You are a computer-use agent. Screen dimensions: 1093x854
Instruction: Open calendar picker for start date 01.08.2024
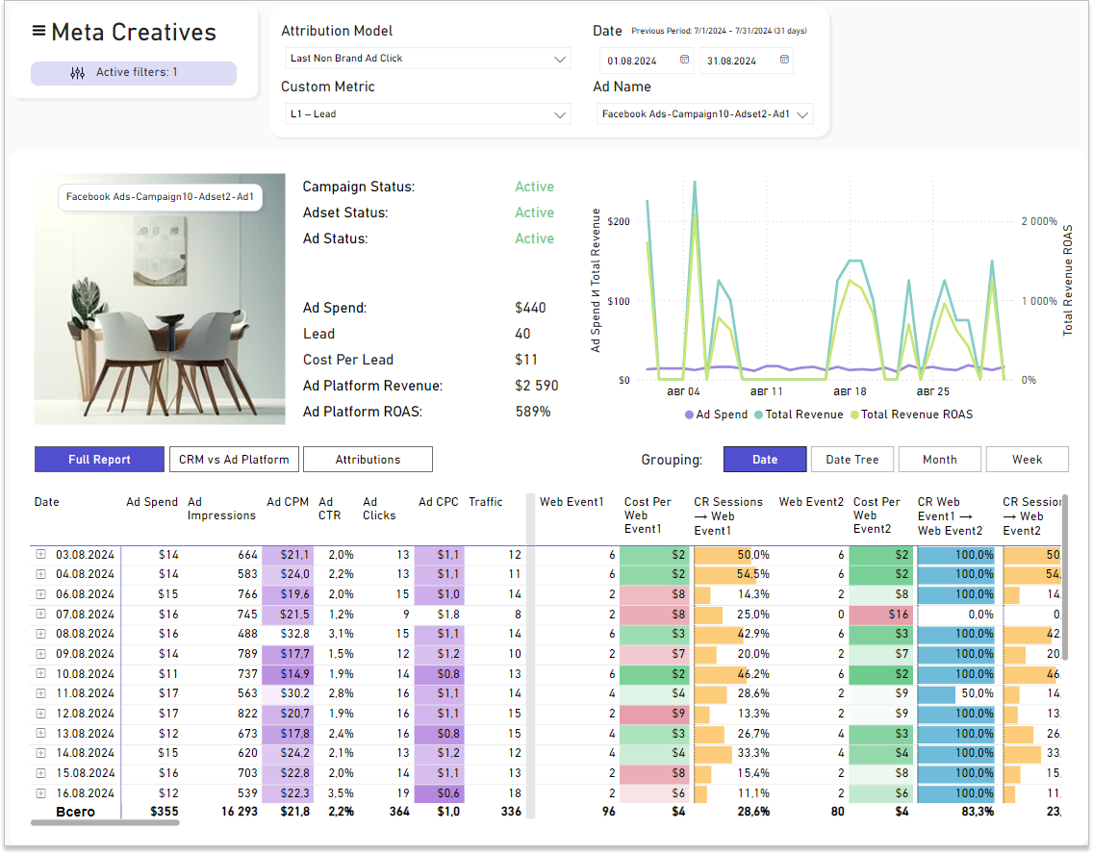click(x=684, y=60)
